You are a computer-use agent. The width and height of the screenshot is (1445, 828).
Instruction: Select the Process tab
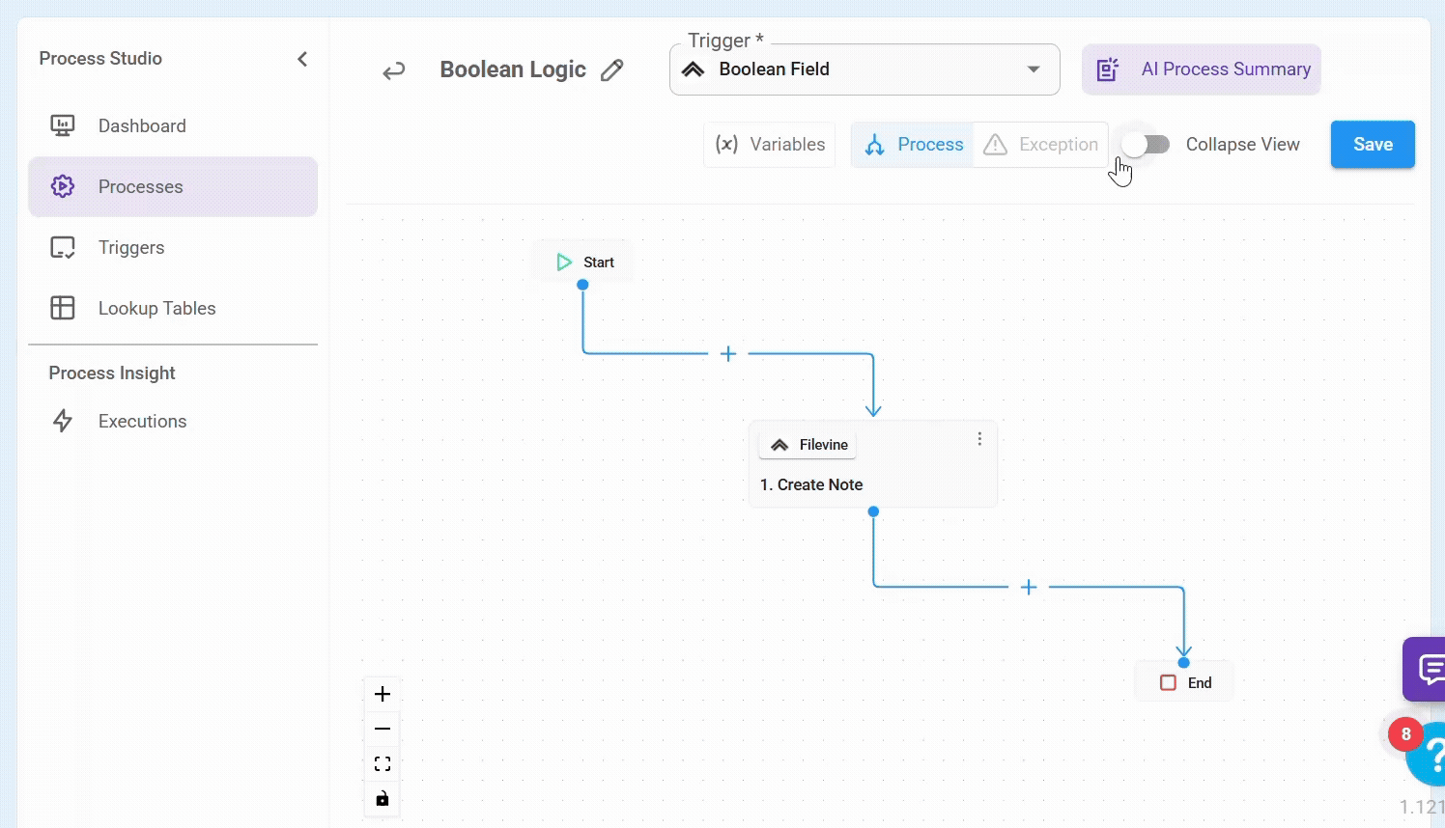tap(913, 145)
